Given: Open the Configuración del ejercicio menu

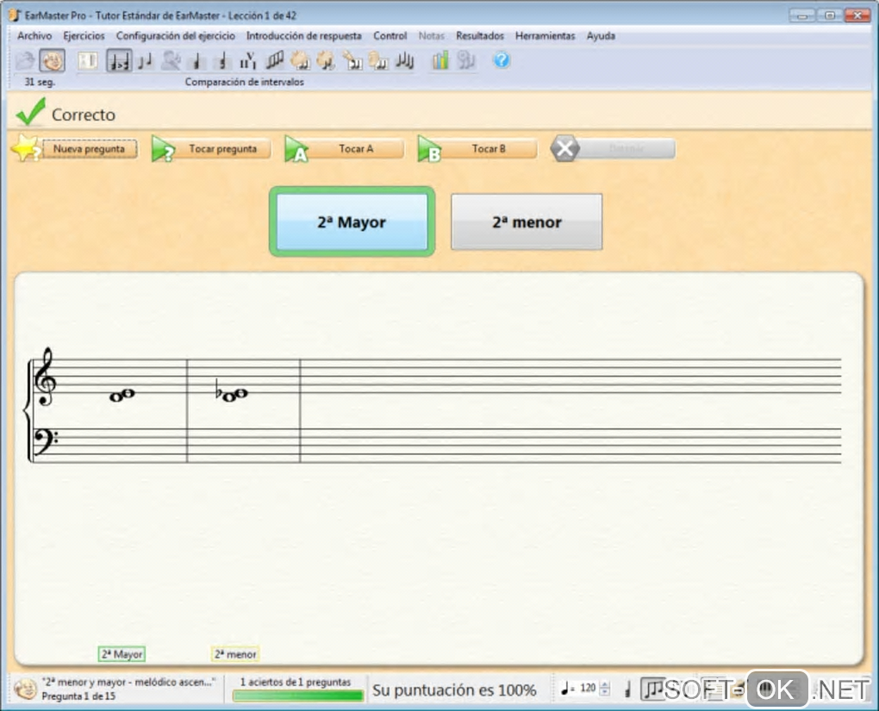Looking at the screenshot, I should pyautogui.click(x=175, y=36).
